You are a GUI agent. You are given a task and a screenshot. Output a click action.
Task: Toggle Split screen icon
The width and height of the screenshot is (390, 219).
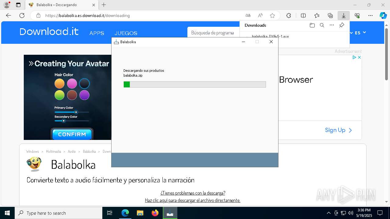point(303,16)
